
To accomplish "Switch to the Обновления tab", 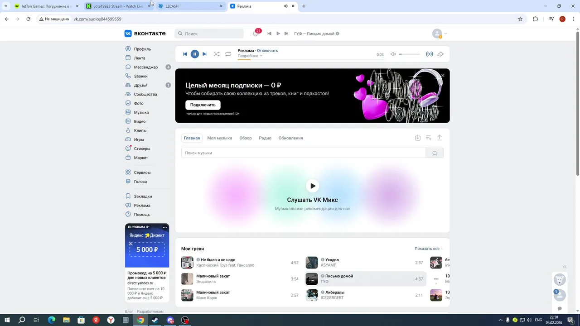I will coord(291,138).
